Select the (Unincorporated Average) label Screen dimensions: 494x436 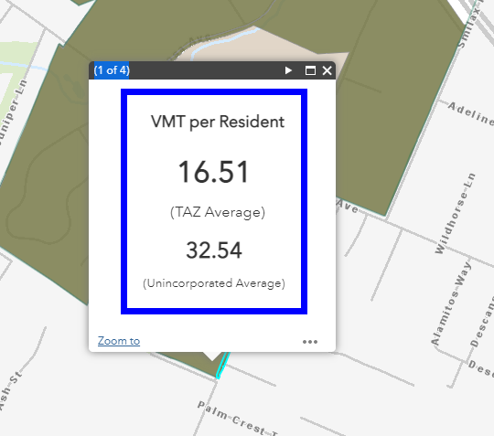pos(214,283)
